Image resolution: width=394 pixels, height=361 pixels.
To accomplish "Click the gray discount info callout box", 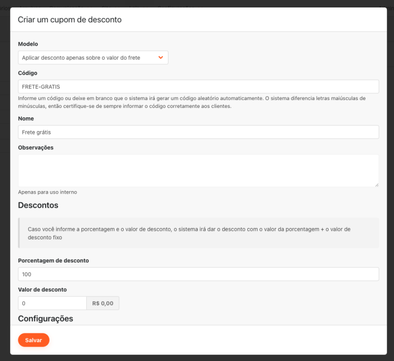I will pyautogui.click(x=198, y=233).
